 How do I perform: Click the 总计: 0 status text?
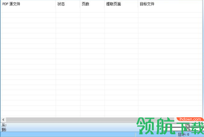[x=184, y=134]
